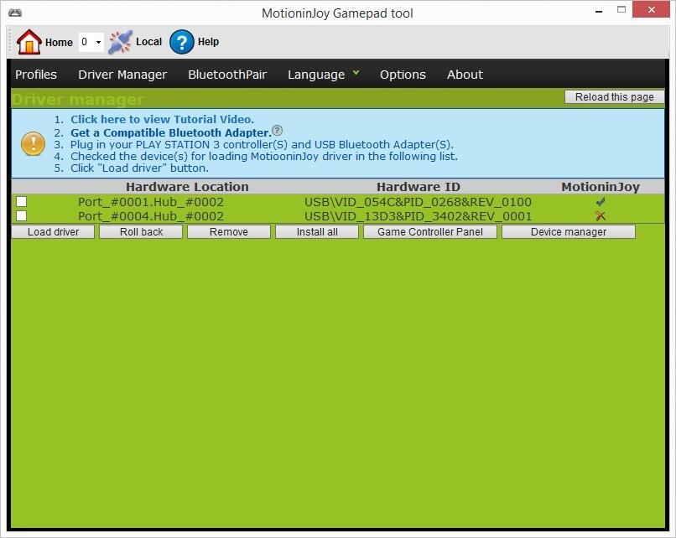Click red X status for Port_#0004

(x=601, y=216)
